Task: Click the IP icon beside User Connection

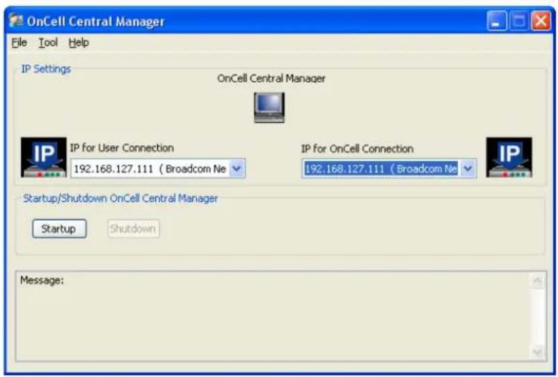Action: (44, 158)
